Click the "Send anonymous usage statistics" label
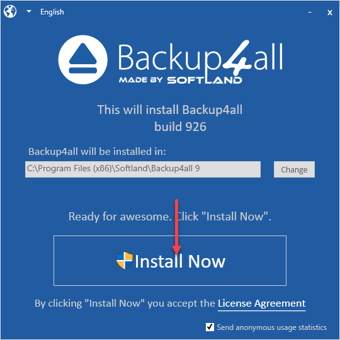The width and height of the screenshot is (340, 340). point(272,327)
